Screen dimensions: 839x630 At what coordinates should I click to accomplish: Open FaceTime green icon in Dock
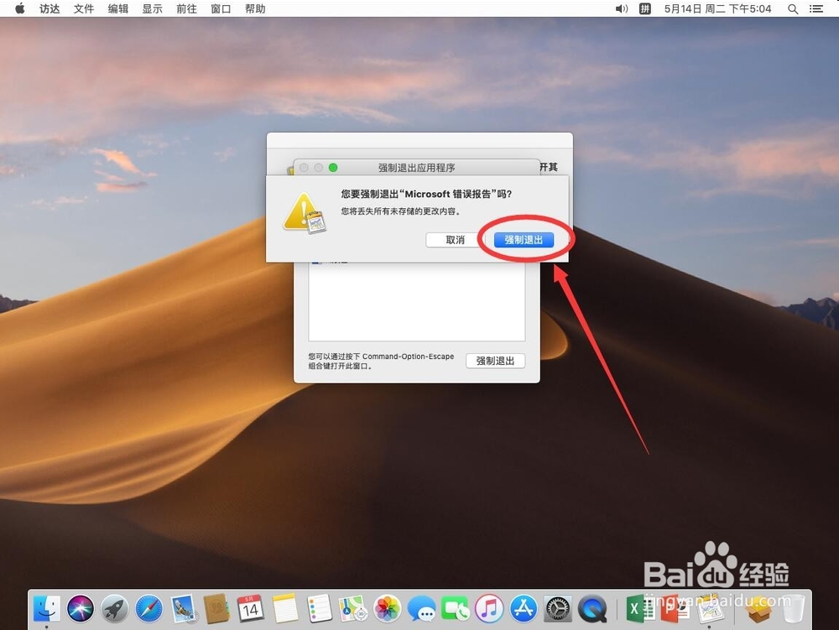455,608
